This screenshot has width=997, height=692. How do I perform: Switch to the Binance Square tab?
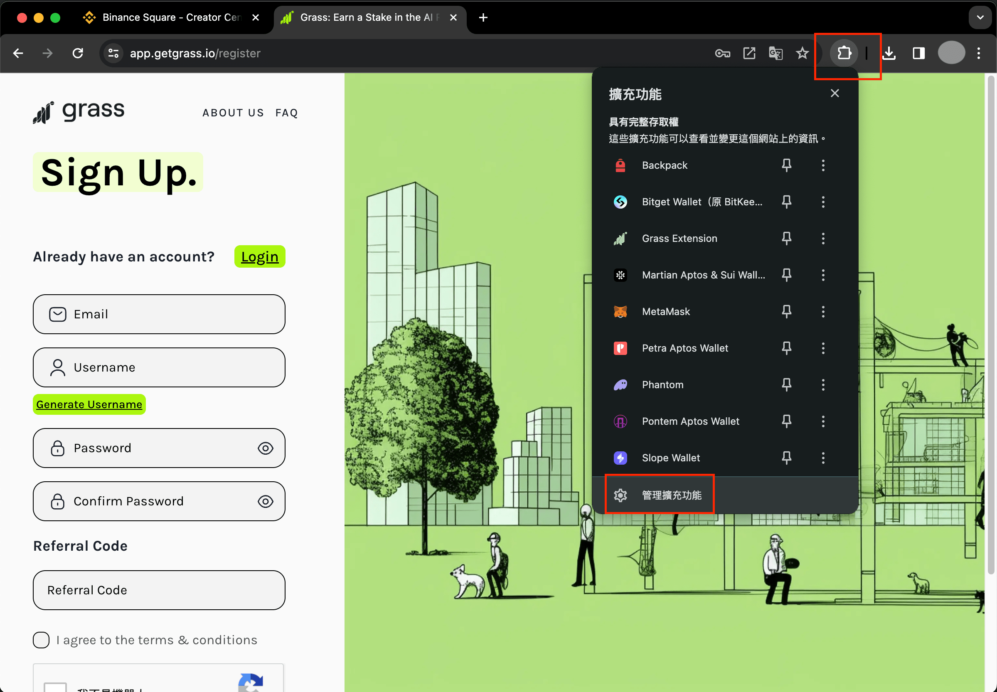pyautogui.click(x=165, y=17)
